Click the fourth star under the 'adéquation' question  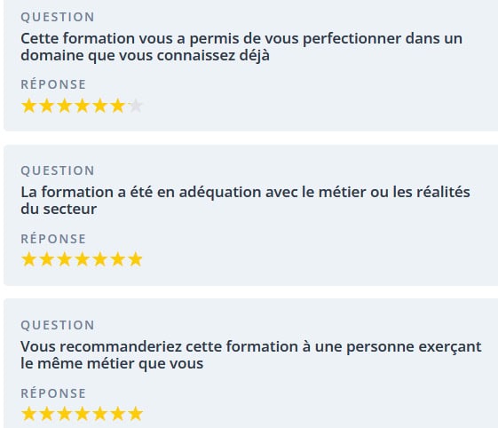pyautogui.click(x=83, y=259)
